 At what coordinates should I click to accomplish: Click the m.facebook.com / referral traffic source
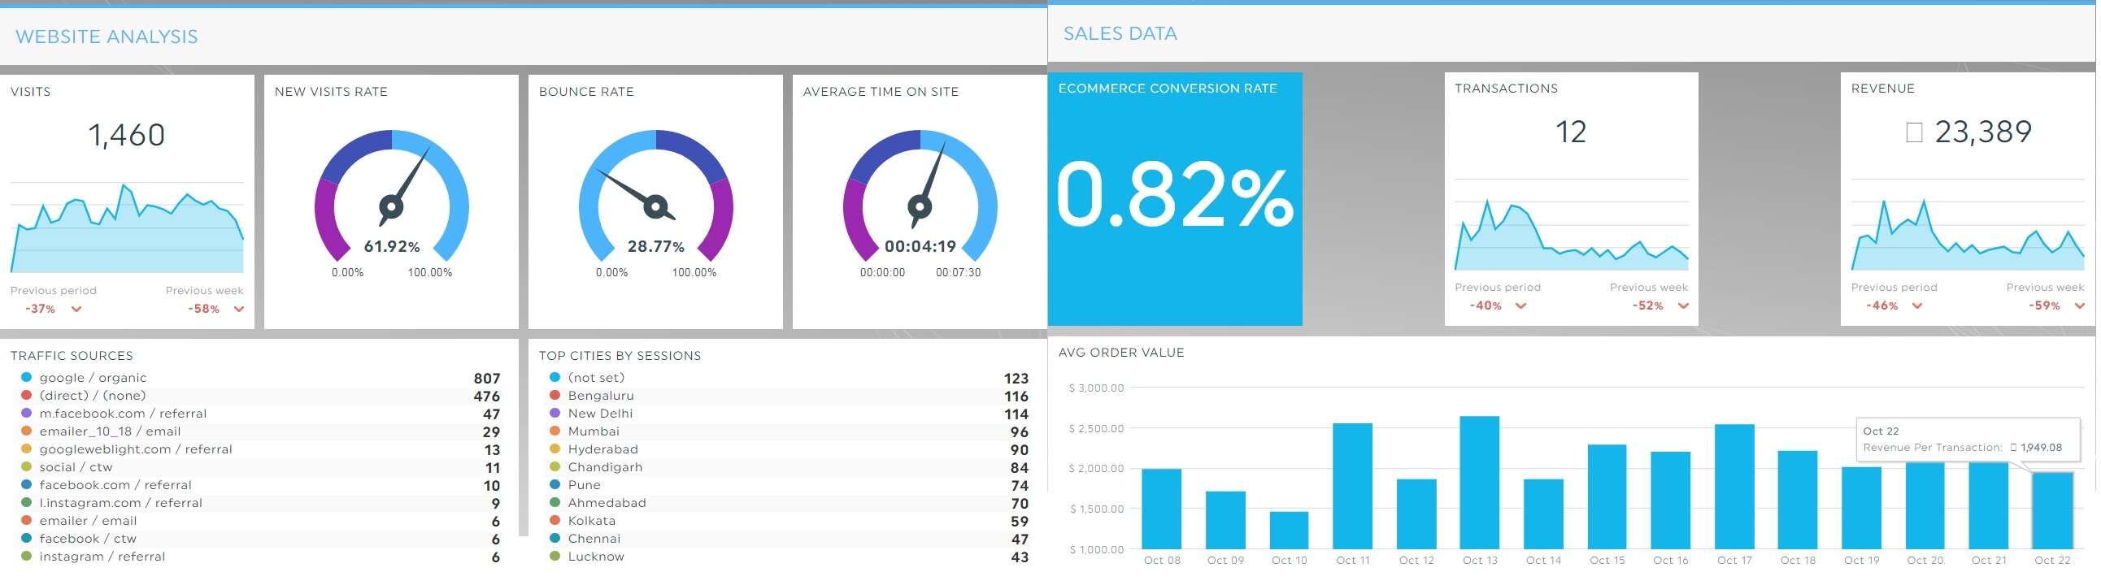click(123, 414)
